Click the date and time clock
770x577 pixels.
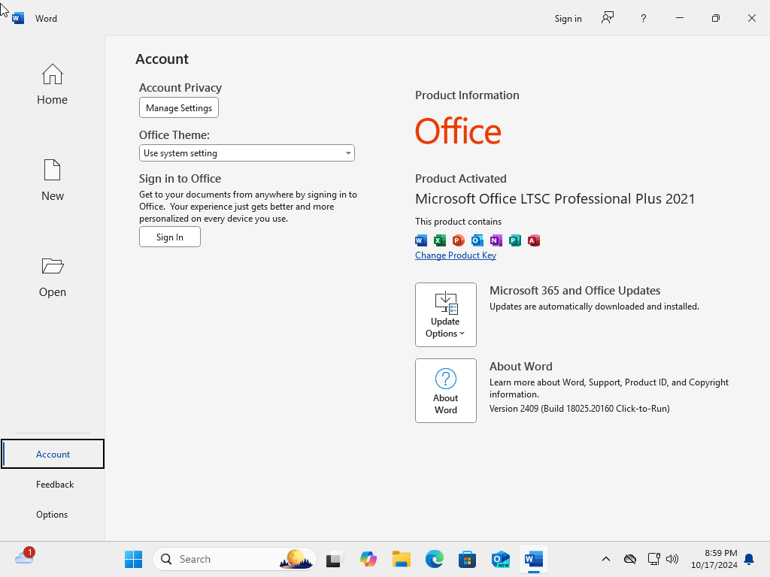point(714,559)
